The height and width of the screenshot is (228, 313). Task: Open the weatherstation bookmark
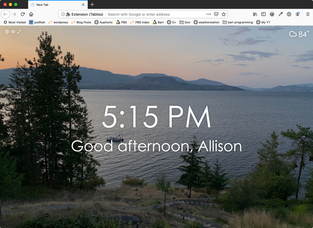click(x=206, y=22)
